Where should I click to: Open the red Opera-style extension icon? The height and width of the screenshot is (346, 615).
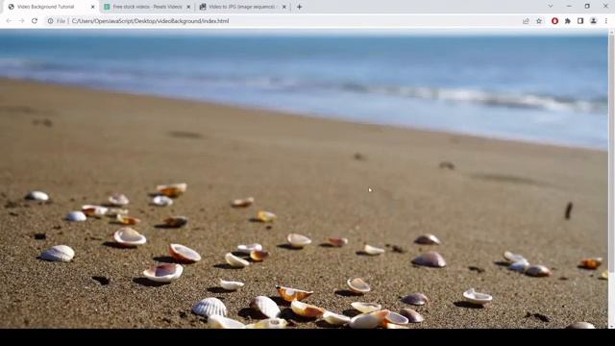tap(554, 21)
